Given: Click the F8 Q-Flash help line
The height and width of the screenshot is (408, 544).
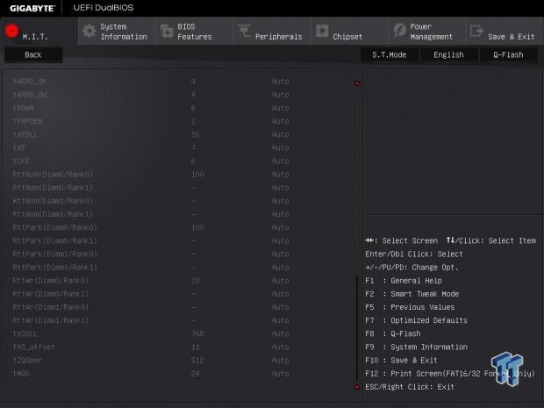Looking at the screenshot, I should pyautogui.click(x=393, y=333).
